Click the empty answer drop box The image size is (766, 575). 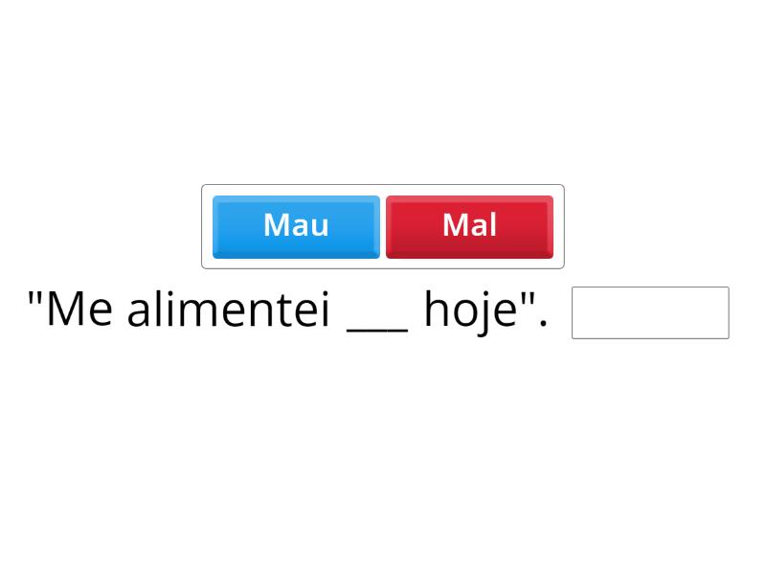tap(650, 312)
